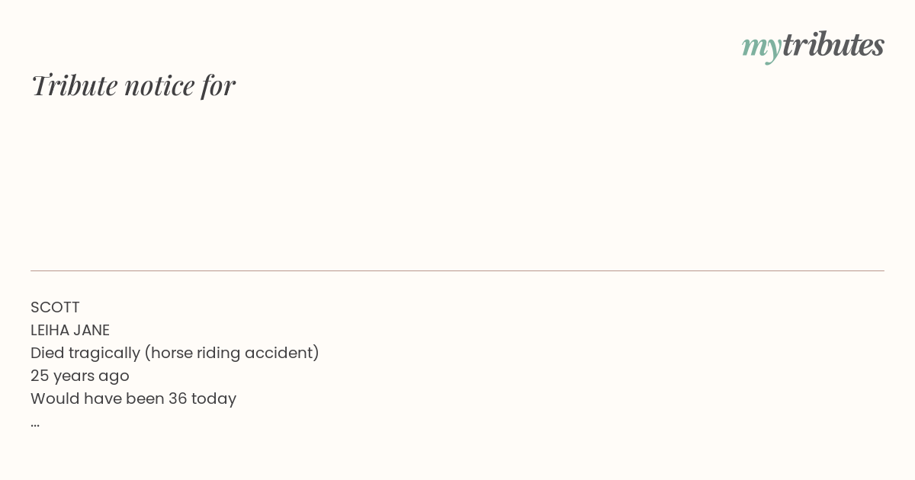Expand the truncated text ellipsis
915x480 pixels.
[x=35, y=424]
